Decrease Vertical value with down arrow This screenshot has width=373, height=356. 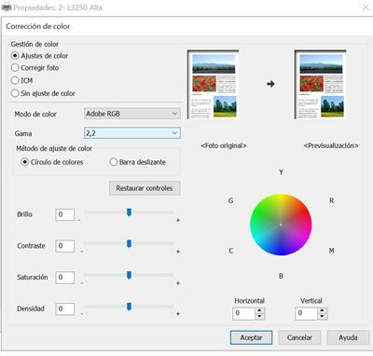(x=323, y=317)
